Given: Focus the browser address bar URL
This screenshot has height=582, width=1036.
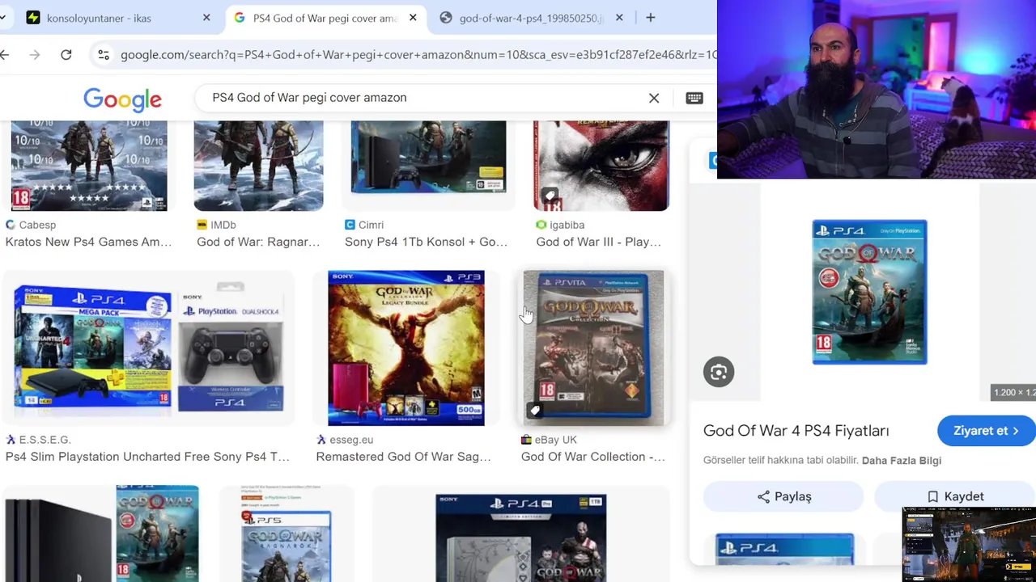Looking at the screenshot, I should point(417,55).
